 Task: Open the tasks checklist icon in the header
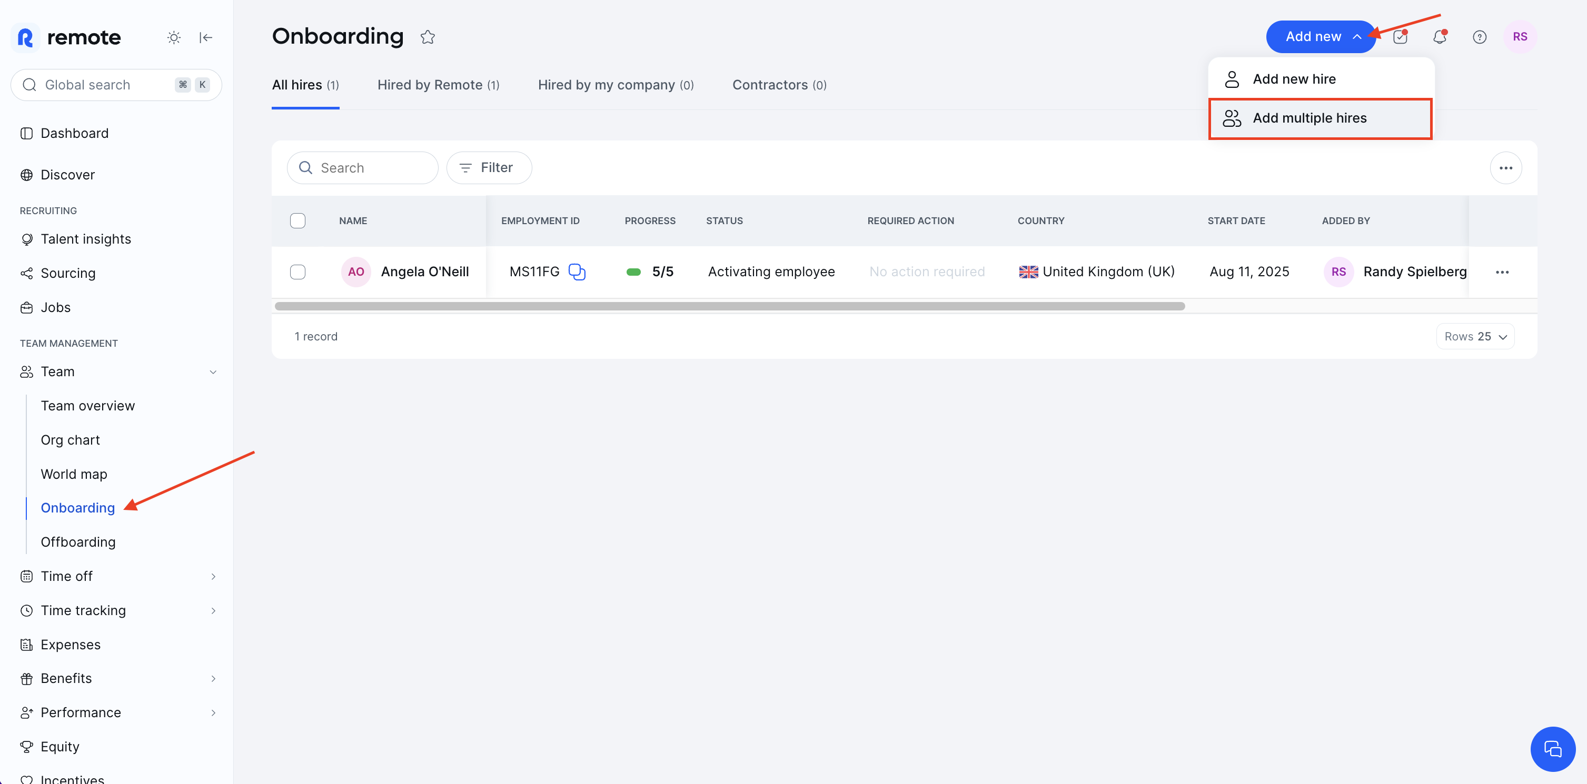(x=1400, y=37)
